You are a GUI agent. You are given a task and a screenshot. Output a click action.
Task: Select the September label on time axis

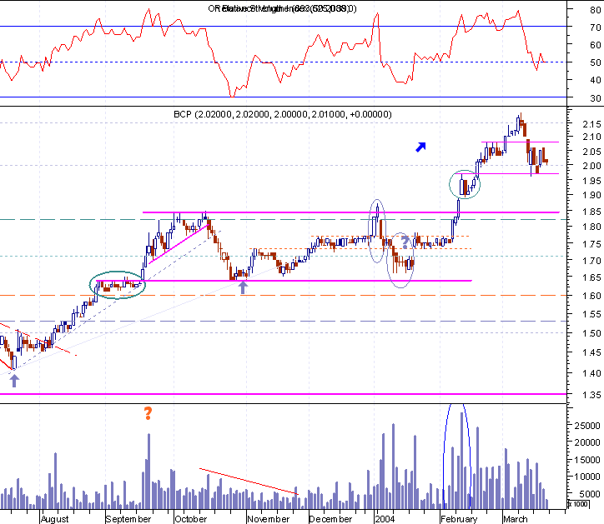(x=128, y=519)
